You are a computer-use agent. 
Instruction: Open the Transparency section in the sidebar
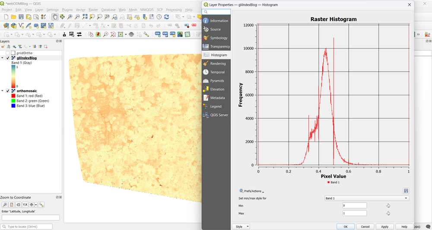(219, 47)
